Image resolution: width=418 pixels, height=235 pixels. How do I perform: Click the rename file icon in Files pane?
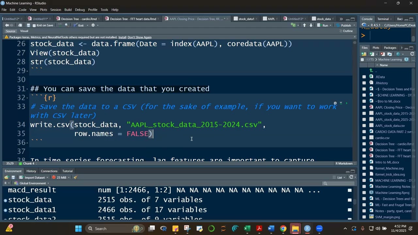pyautogui.click(x=389, y=54)
